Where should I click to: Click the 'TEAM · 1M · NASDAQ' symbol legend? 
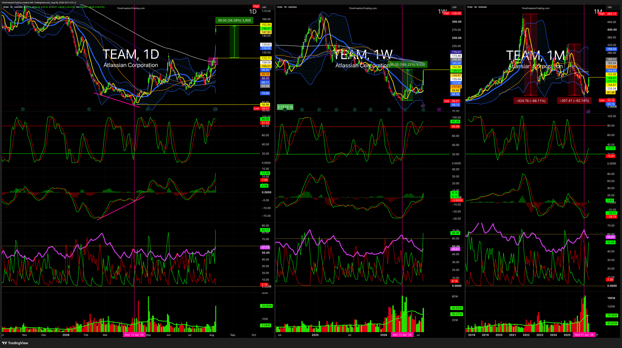pos(477,7)
